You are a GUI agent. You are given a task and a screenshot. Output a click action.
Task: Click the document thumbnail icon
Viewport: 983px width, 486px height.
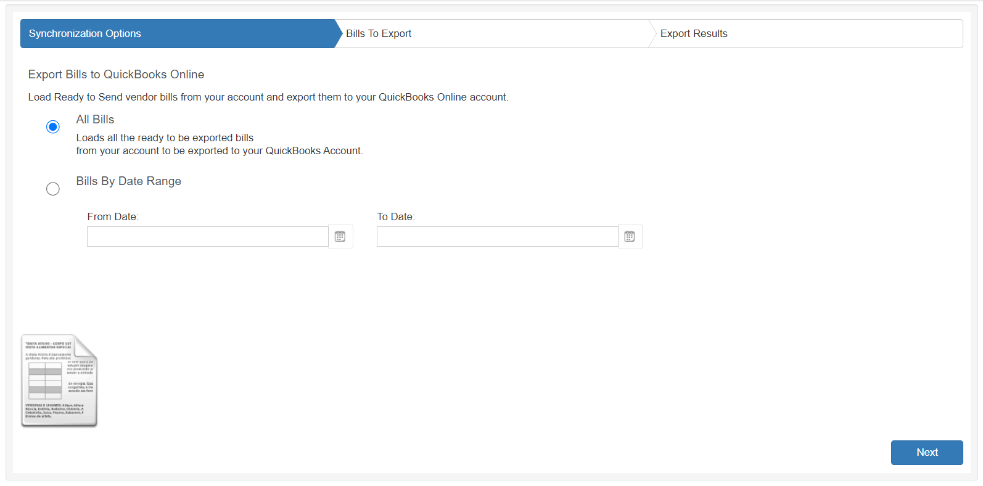click(x=59, y=381)
